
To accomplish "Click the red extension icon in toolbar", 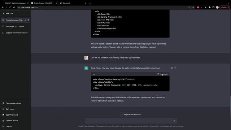I will point(198,7).
